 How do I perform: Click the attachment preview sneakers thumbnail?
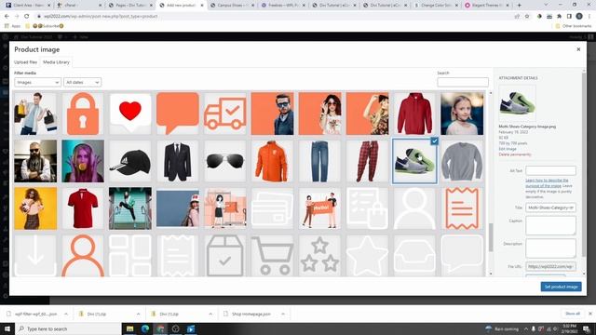517,103
